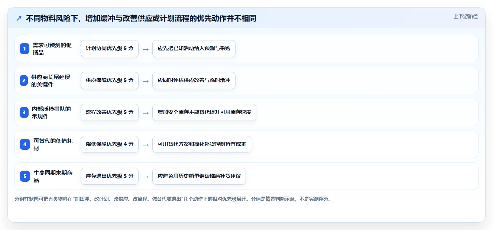
Task: Click the 降低保障优先级 4 分 chip
Action: 110,144
